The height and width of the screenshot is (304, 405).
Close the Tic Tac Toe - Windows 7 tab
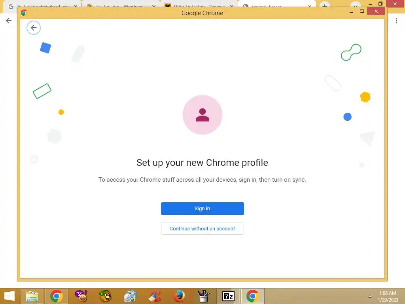[x=154, y=6]
